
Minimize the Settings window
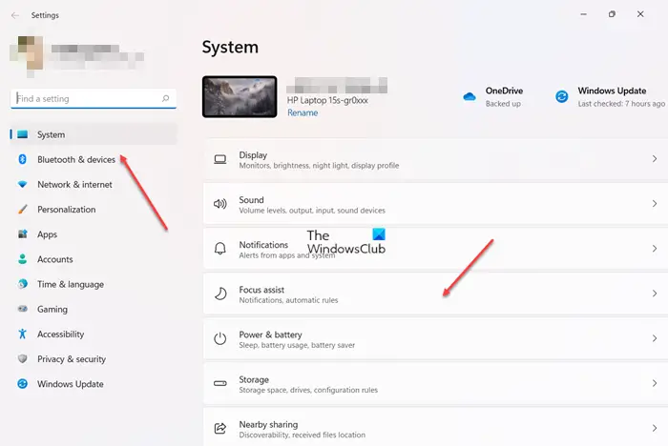coord(583,14)
